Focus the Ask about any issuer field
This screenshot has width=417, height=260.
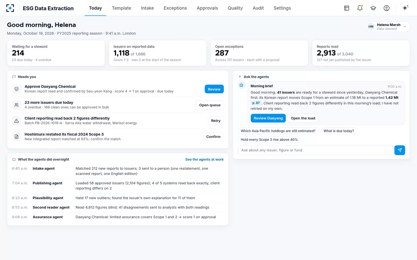(315, 150)
